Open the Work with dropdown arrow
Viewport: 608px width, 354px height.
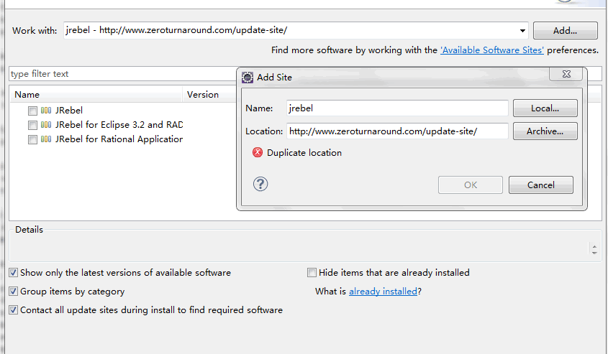point(522,30)
